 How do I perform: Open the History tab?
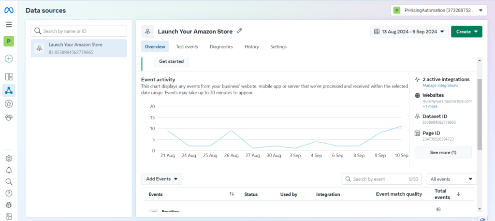(x=251, y=47)
